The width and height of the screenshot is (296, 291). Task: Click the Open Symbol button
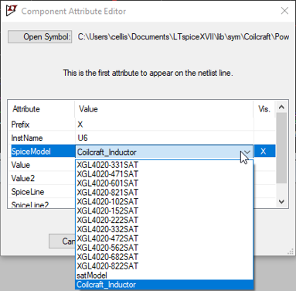tap(40, 37)
